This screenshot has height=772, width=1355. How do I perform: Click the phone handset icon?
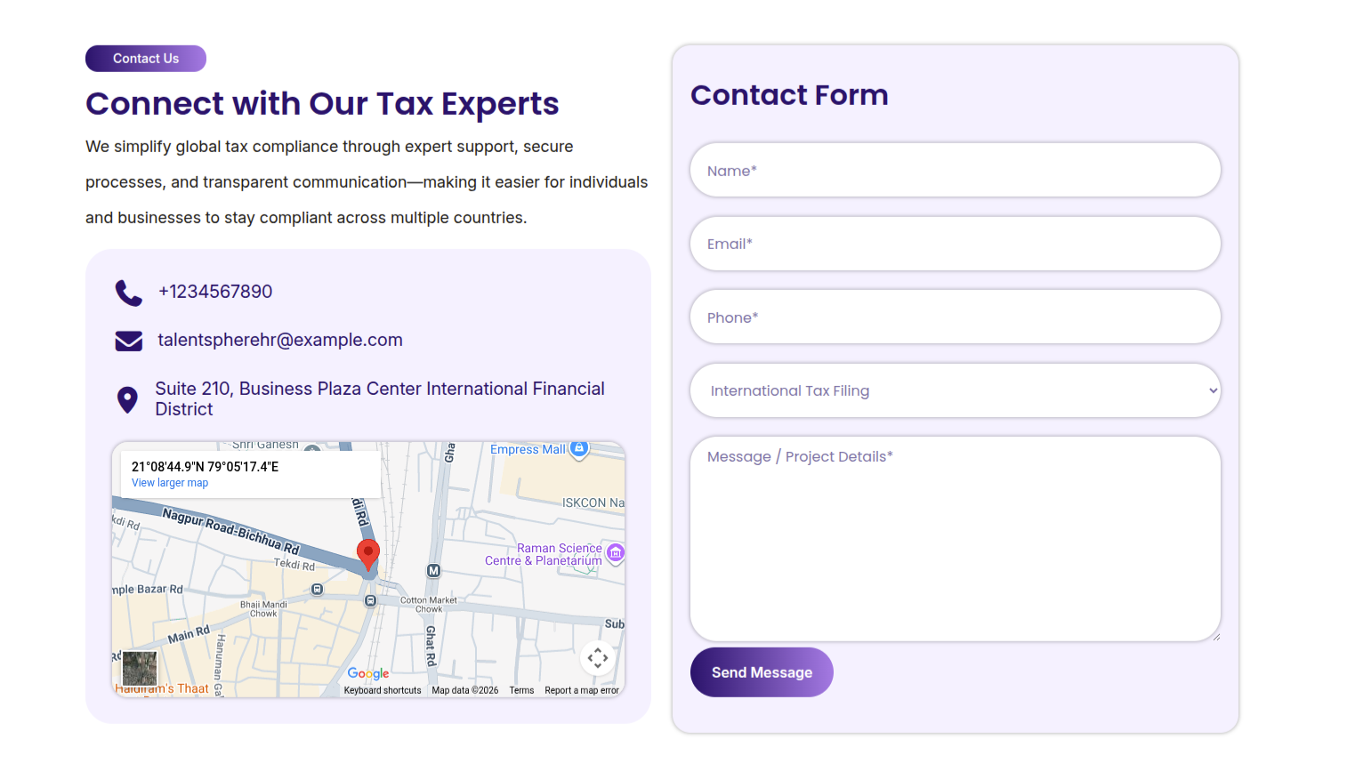(x=128, y=293)
